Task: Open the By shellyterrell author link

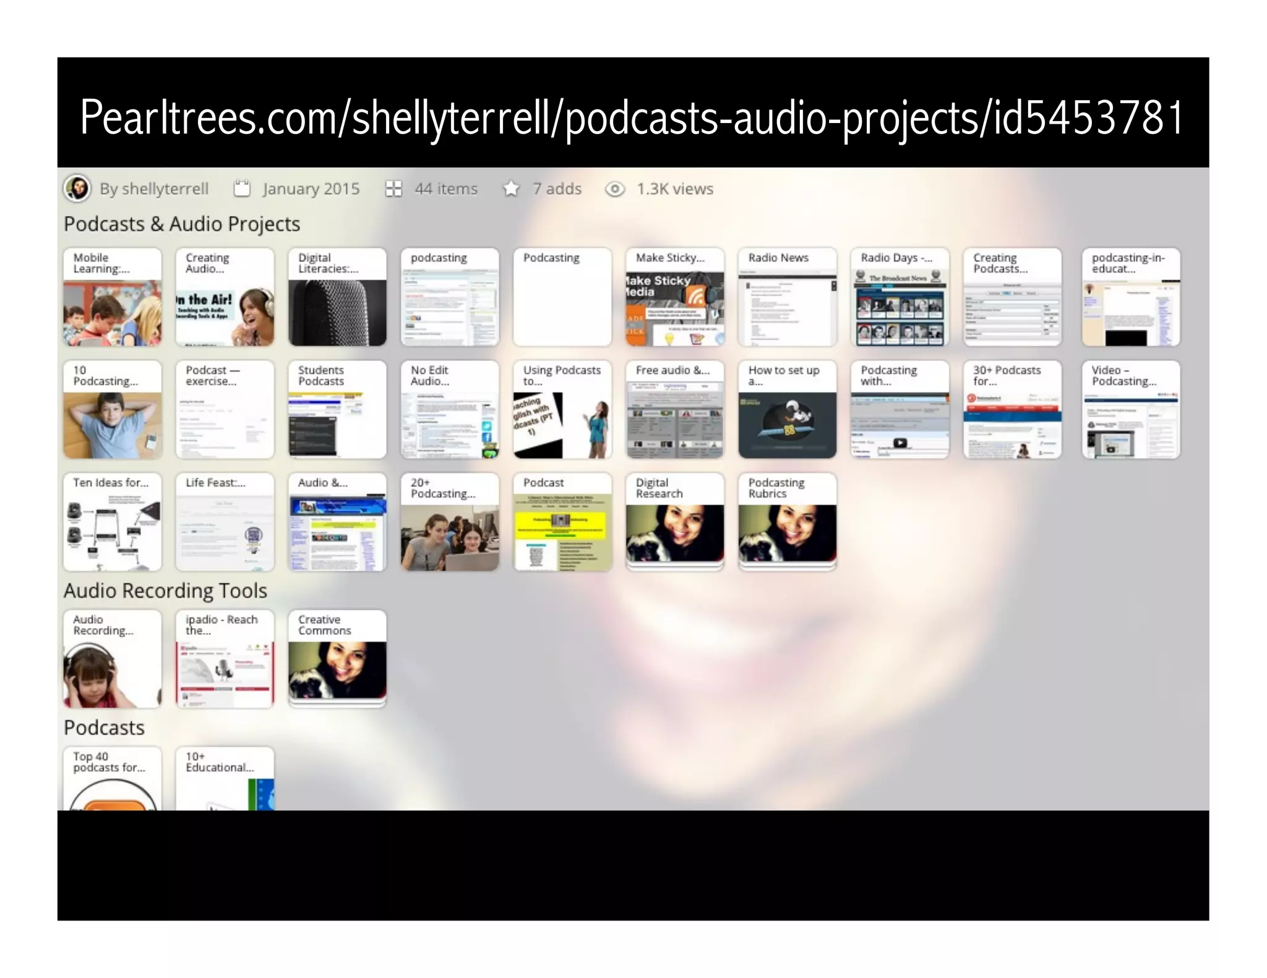Action: click(154, 189)
